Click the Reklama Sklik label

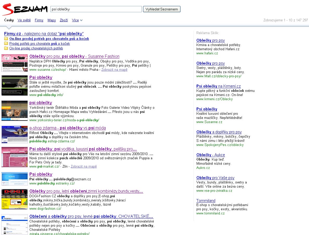[208, 33]
